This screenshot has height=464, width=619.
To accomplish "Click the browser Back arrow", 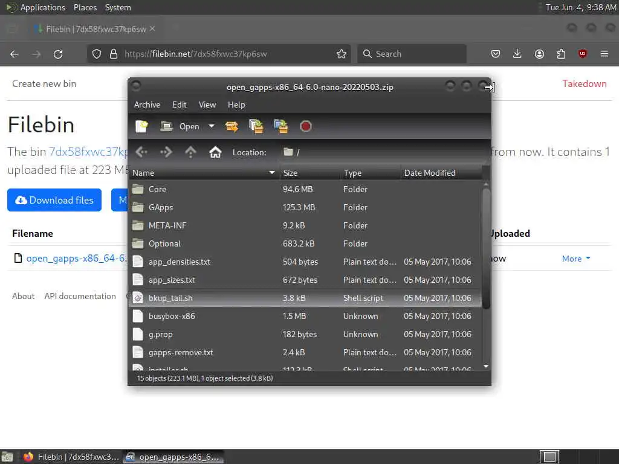I will (15, 54).
